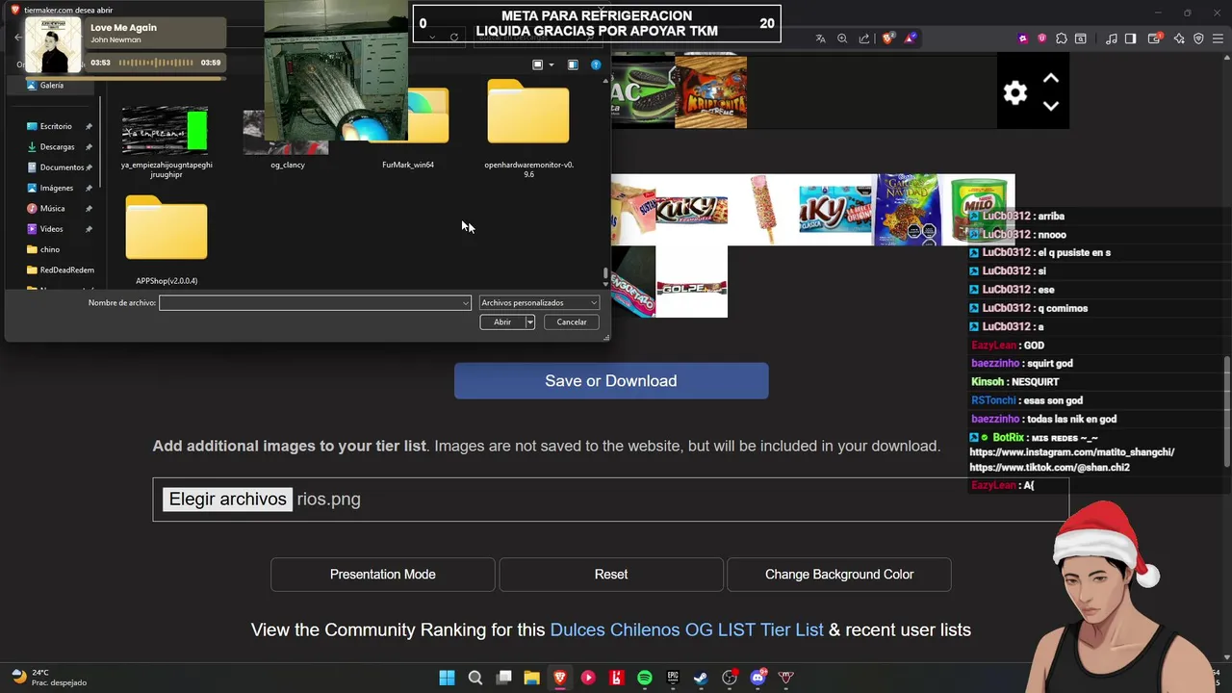The height and width of the screenshot is (693, 1232).
Task: Move tier row up with the arrow
Action: tap(1051, 79)
